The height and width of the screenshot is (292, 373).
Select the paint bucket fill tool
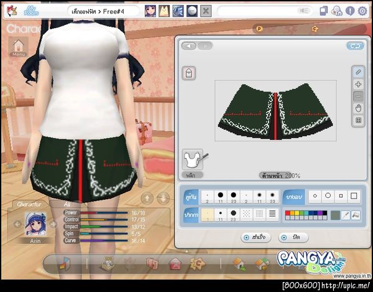click(356, 215)
